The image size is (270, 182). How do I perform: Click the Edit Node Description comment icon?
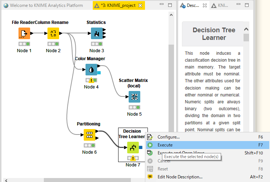coord(150,177)
